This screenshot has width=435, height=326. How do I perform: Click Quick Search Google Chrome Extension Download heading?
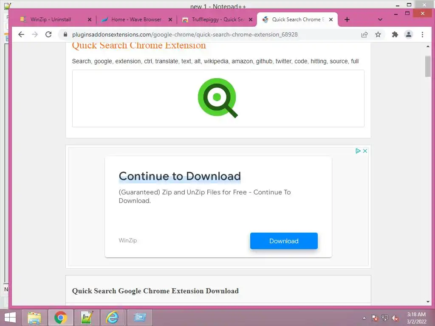pyautogui.click(x=155, y=291)
